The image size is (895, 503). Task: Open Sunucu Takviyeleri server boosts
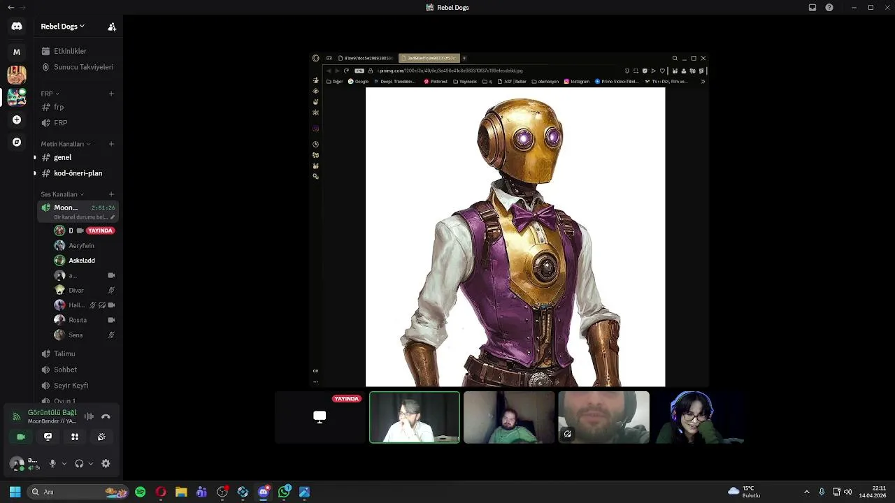tap(78, 67)
